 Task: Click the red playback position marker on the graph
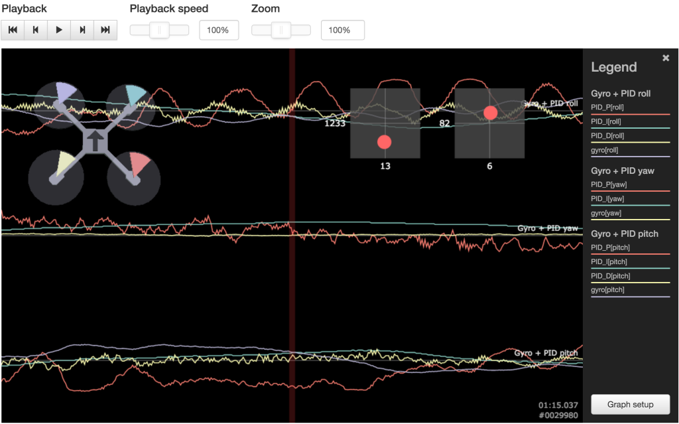coord(292,232)
